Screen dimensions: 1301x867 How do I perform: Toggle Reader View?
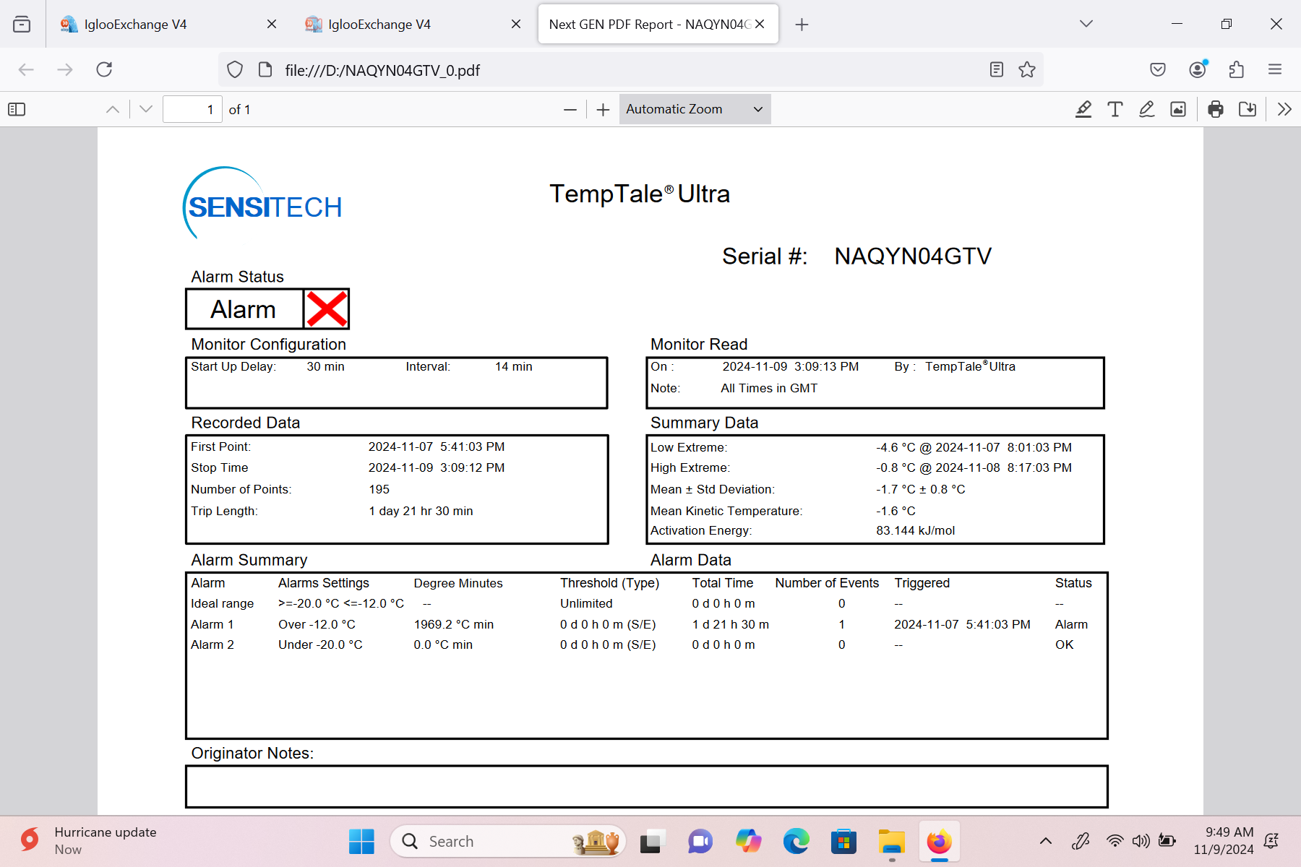(x=997, y=69)
